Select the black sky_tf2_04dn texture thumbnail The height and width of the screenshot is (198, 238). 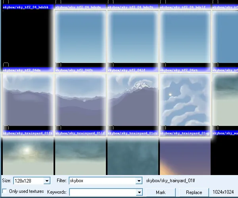pyautogui.click(x=27, y=38)
